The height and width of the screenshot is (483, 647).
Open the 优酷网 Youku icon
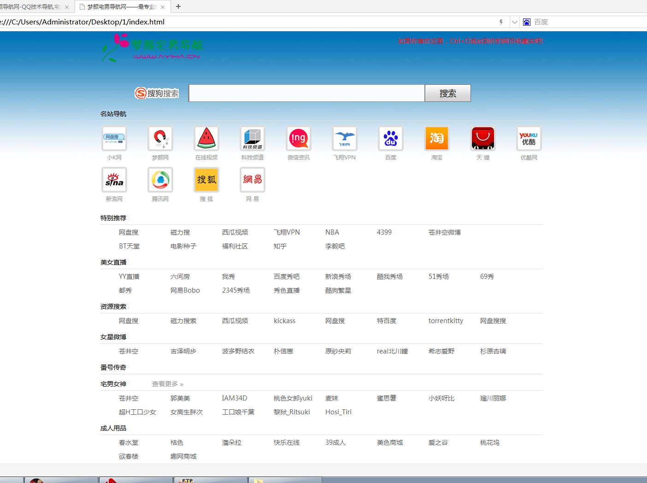[x=529, y=138]
